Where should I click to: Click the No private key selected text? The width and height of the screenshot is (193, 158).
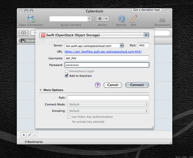(88, 122)
